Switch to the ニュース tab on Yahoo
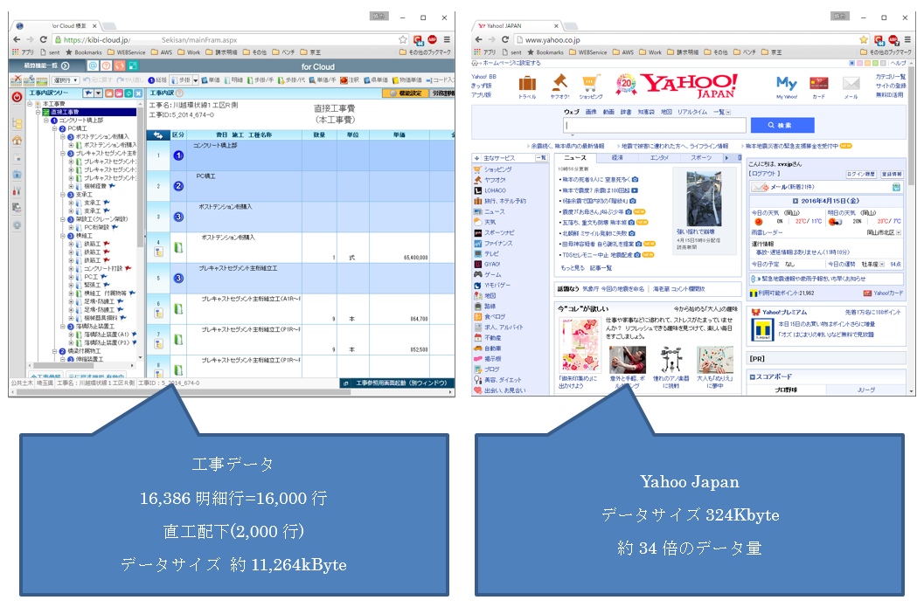The height and width of the screenshot is (607, 924). pos(575,158)
